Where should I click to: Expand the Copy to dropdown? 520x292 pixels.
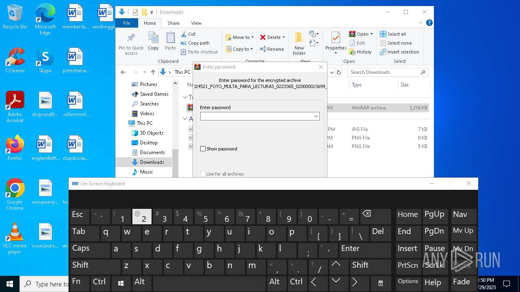pos(251,49)
